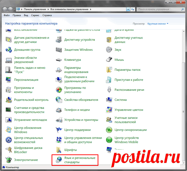Open the Диспетчер устройств link
Image resolution: width=187 pixels, height=171 pixels.
(80, 40)
